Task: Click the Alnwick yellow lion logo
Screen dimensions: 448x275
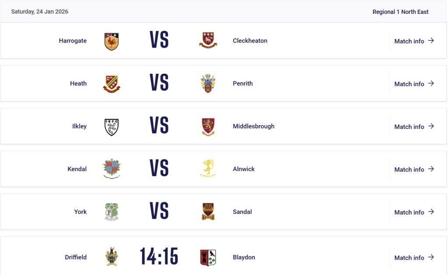Action: (x=208, y=168)
